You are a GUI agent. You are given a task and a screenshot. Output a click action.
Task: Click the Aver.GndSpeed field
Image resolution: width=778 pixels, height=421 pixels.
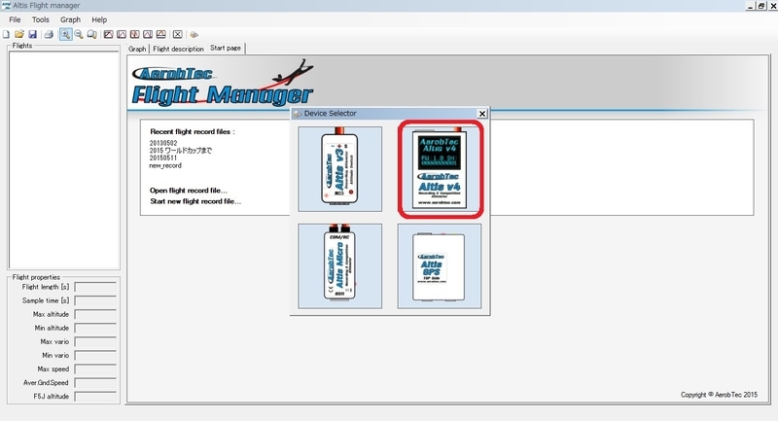click(95, 383)
